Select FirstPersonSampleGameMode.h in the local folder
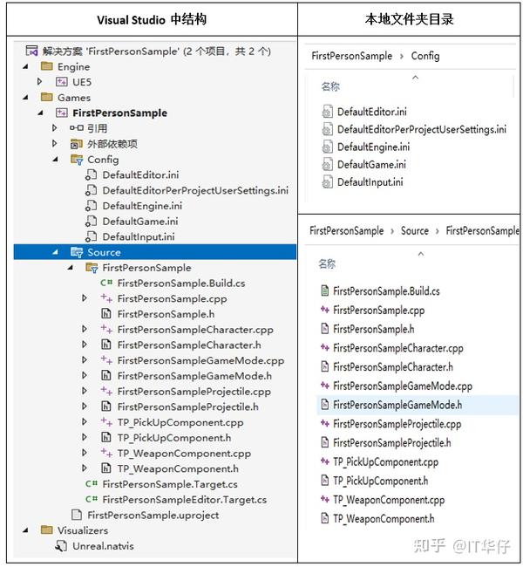 [x=397, y=405]
